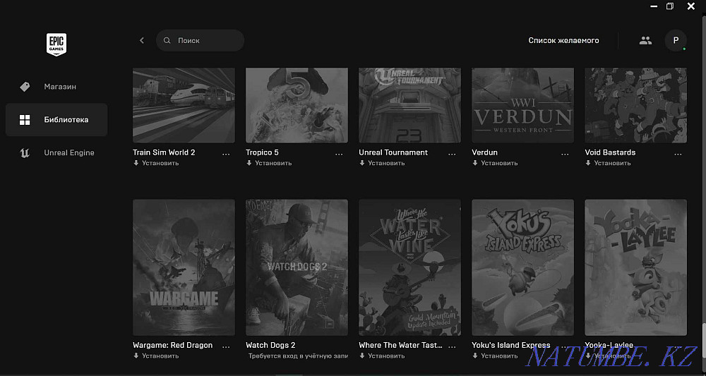The image size is (706, 376).
Task: Open Список желаемого wishlist
Action: click(x=563, y=40)
